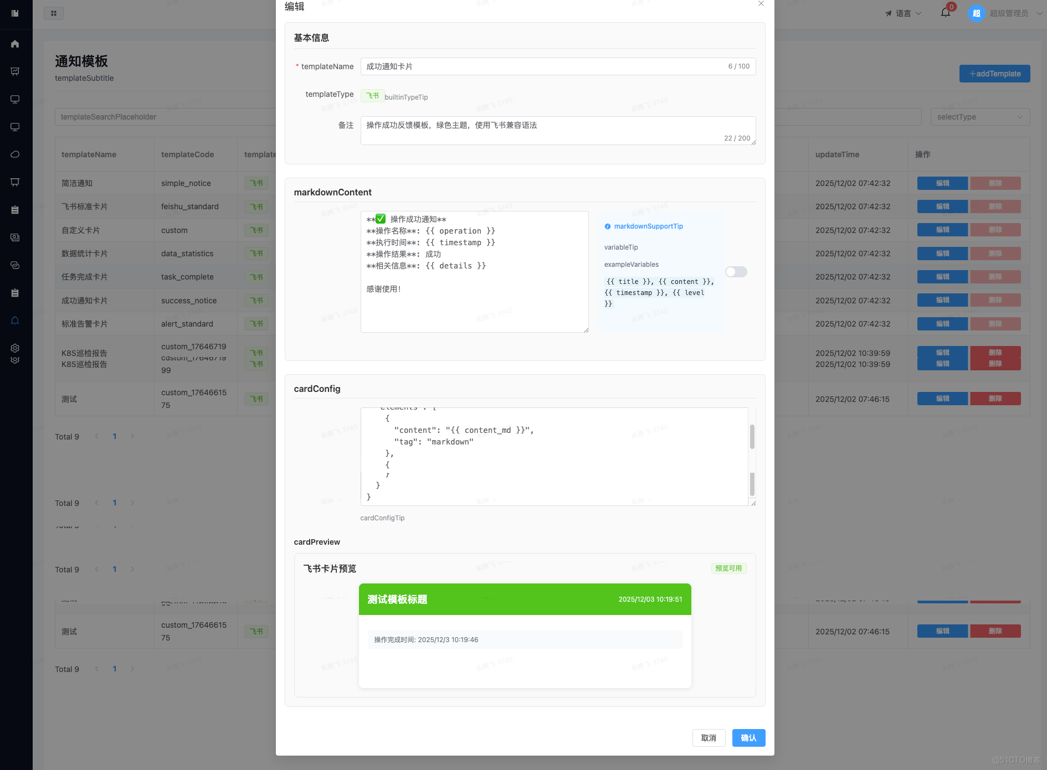Click the app logo in the sidebar
Screen dimensions: 1047x770
(15, 13)
